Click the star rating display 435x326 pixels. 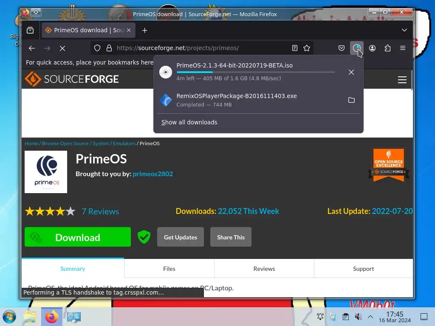pos(50,211)
